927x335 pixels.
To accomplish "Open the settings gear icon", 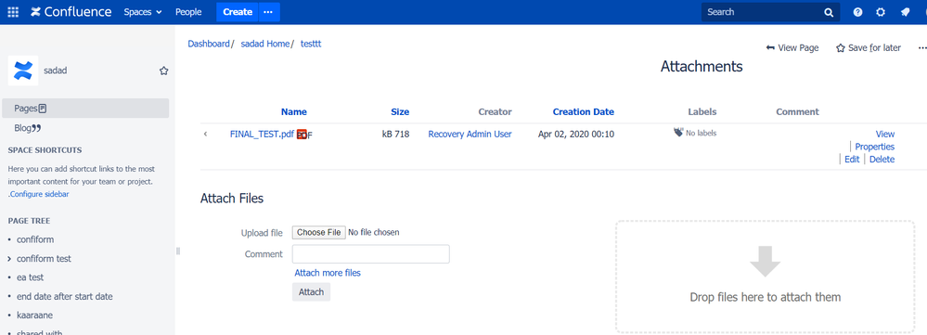I will [881, 12].
